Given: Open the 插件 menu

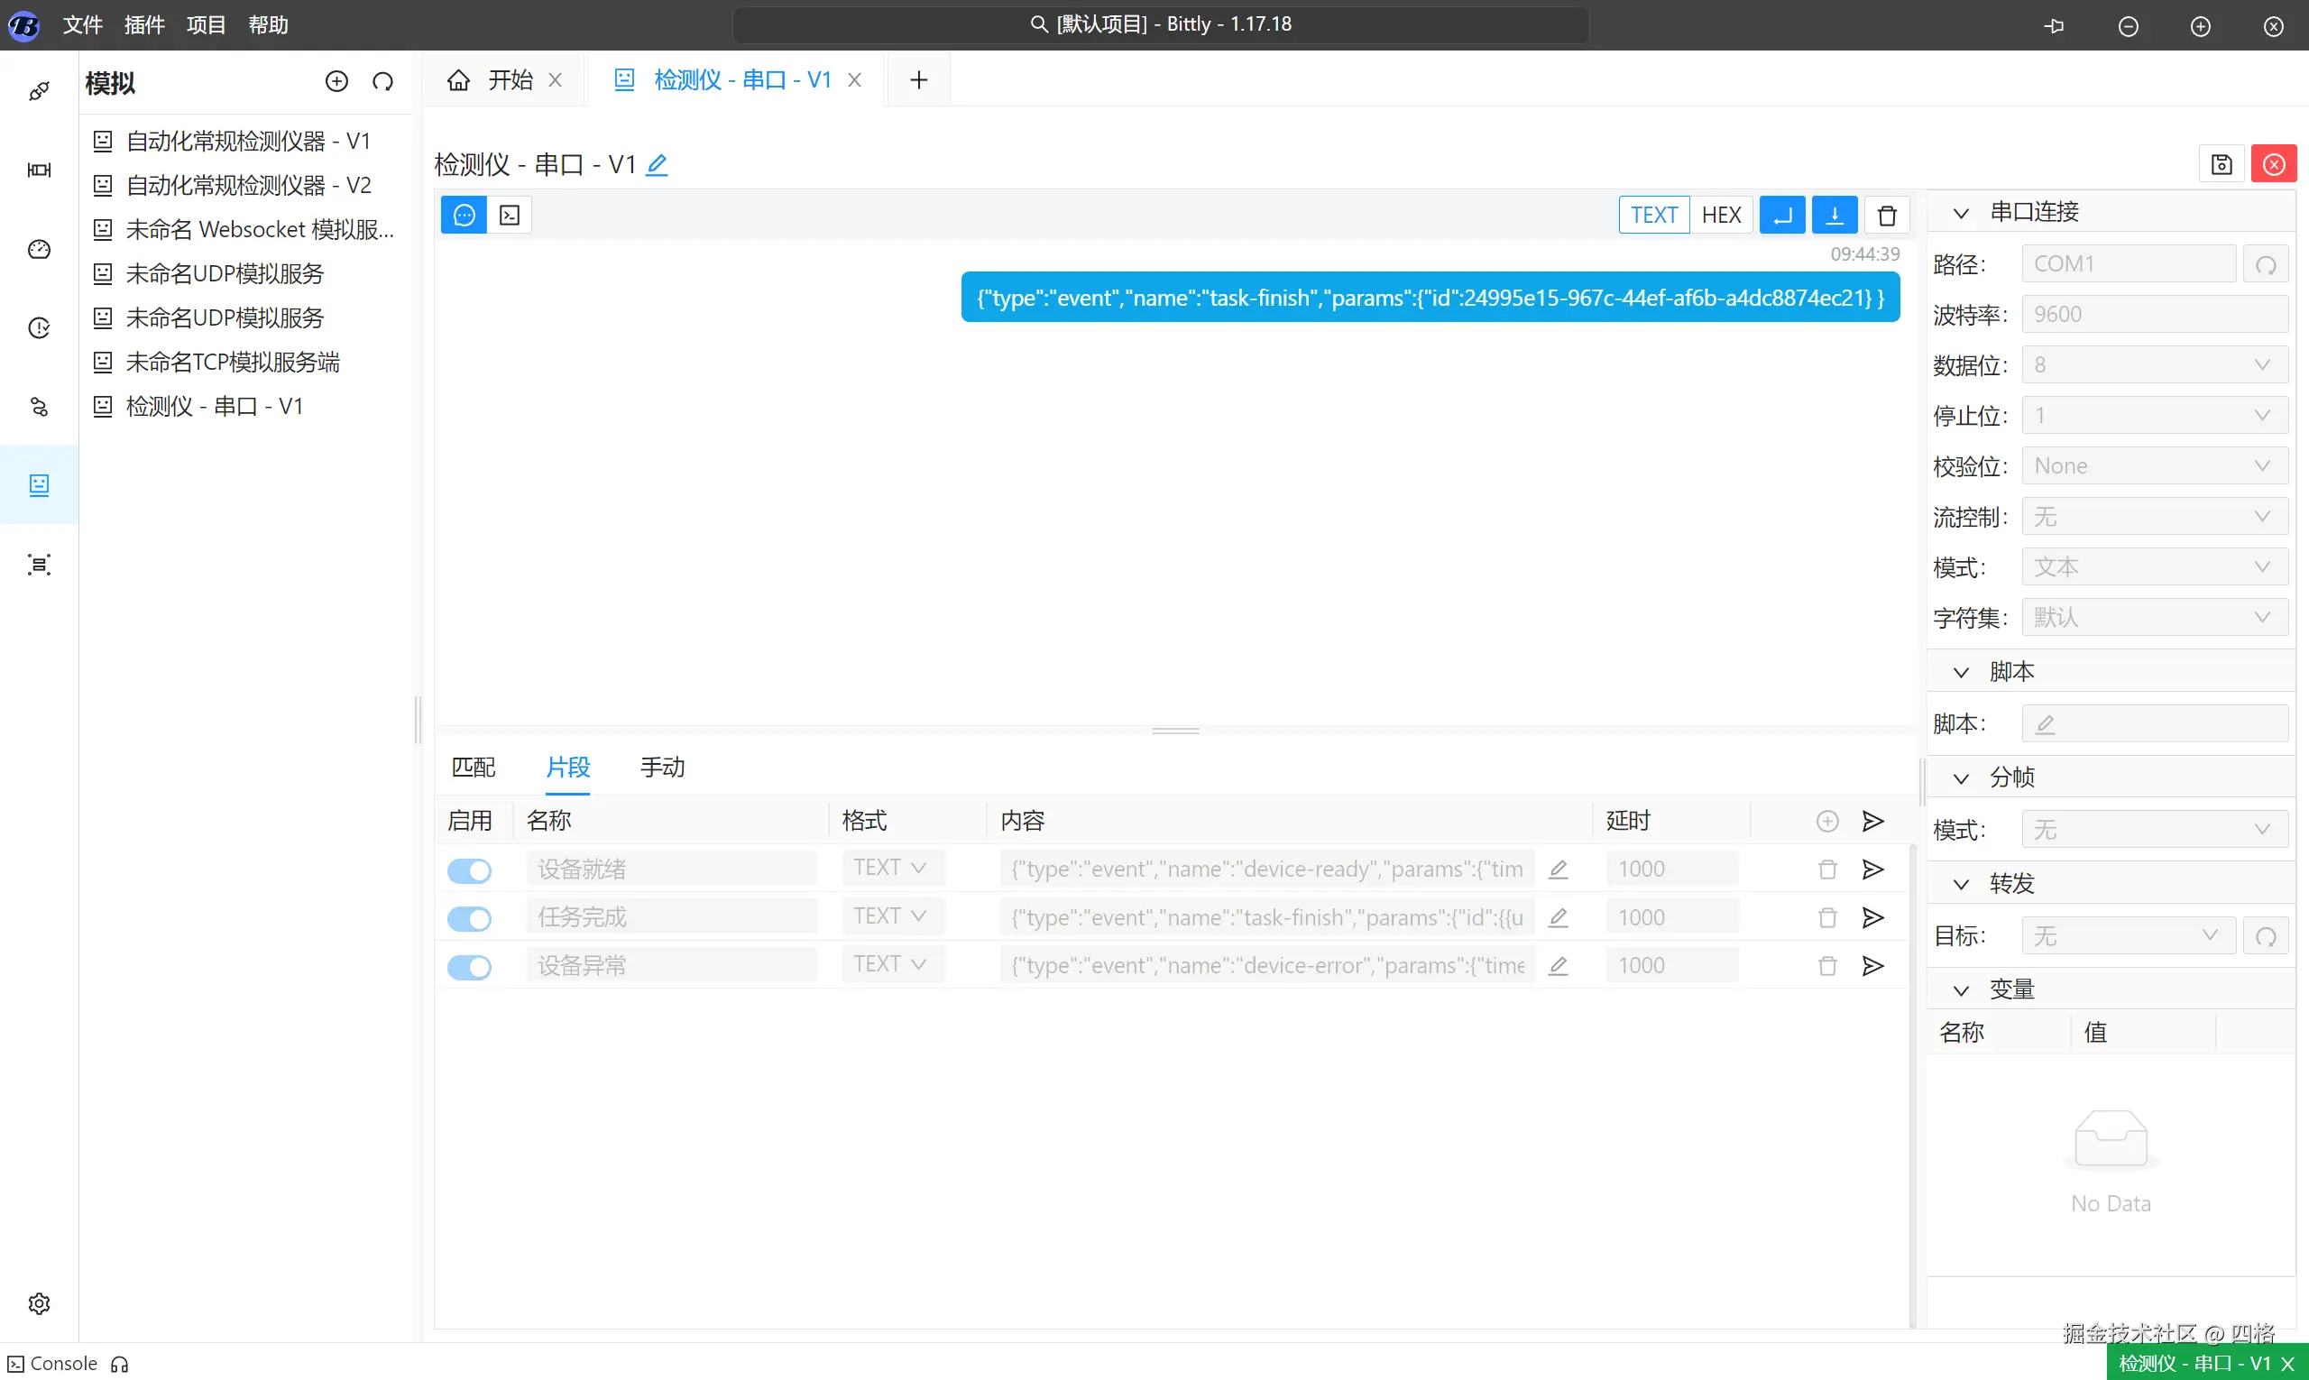Looking at the screenshot, I should click(x=144, y=25).
